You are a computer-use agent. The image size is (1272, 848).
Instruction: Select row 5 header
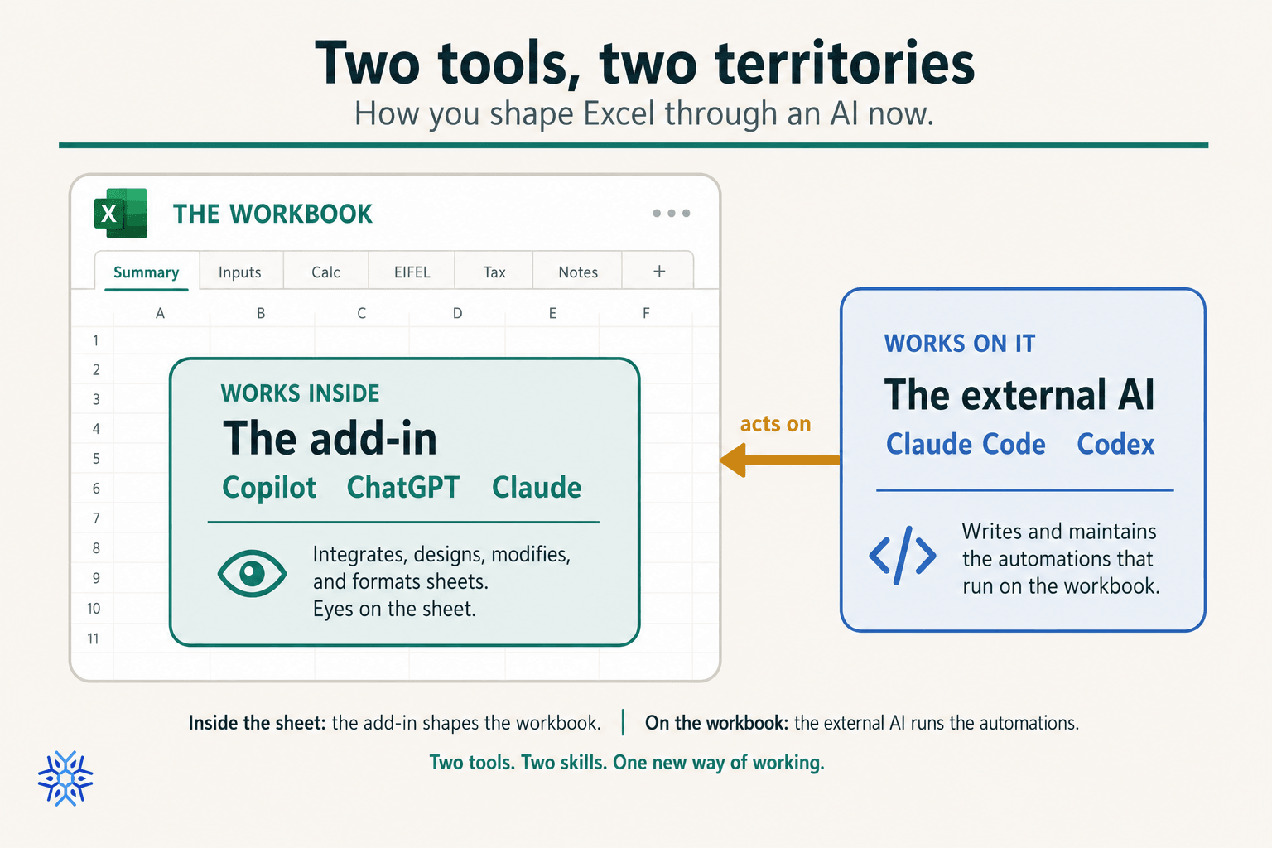click(x=96, y=459)
